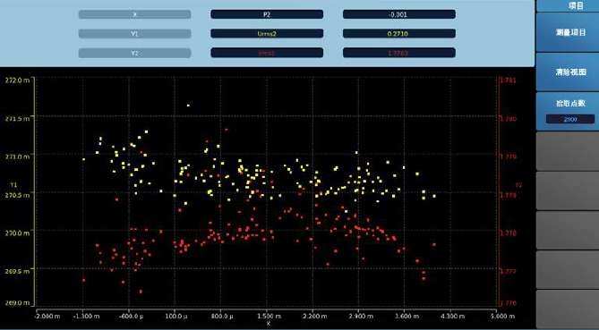Image resolution: width=599 pixels, height=330 pixels.
Task: Tap the 清除视图 clear view button
Action: 568,72
